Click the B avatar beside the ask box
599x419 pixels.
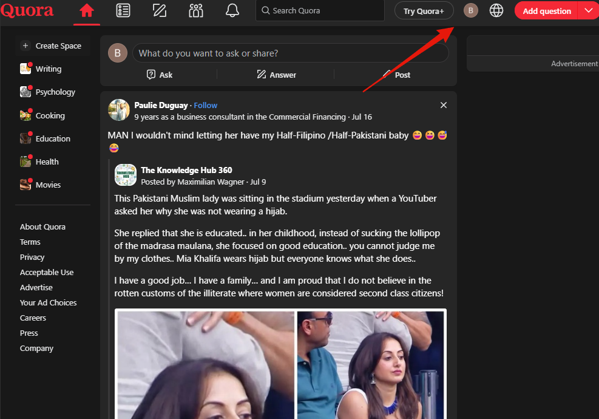[118, 53]
